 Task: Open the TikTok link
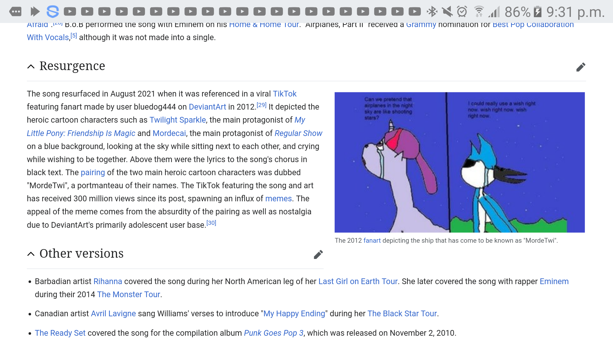point(284,94)
